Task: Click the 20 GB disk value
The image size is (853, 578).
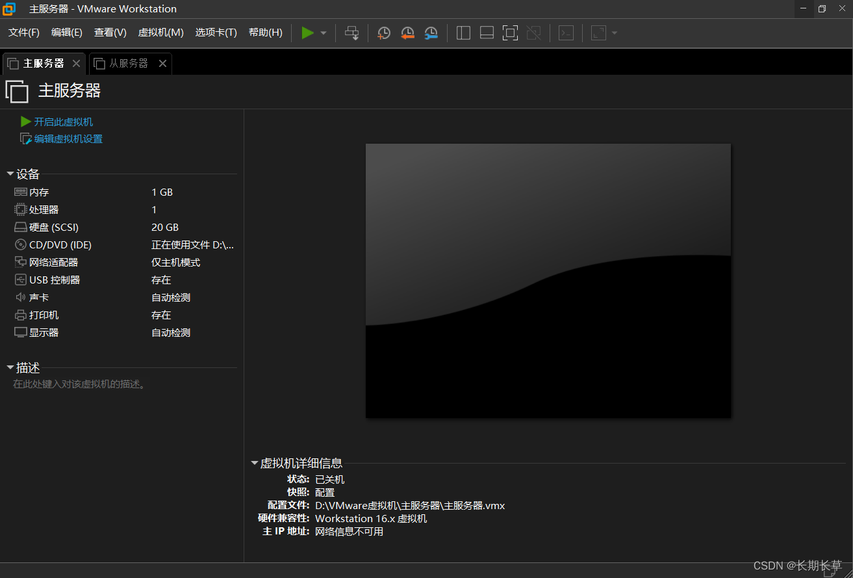Action: 165,228
